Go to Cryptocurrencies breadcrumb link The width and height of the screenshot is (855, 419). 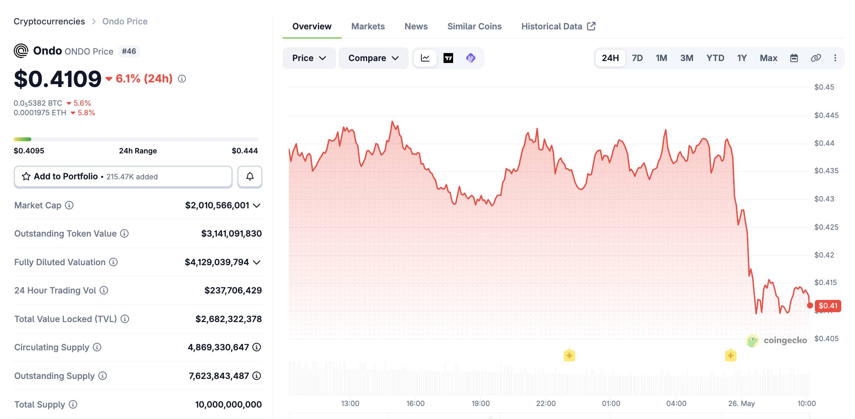tap(49, 21)
